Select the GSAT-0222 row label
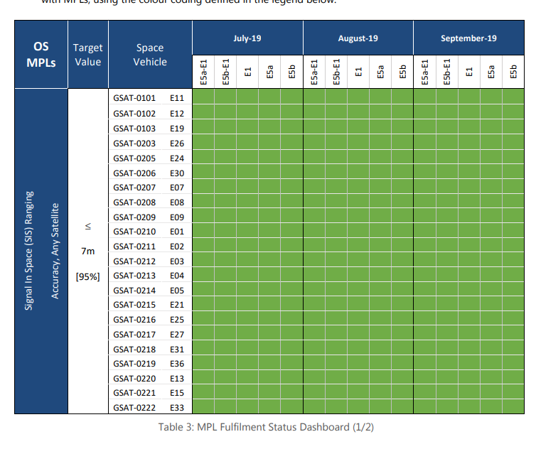The width and height of the screenshot is (536, 449). click(x=134, y=408)
